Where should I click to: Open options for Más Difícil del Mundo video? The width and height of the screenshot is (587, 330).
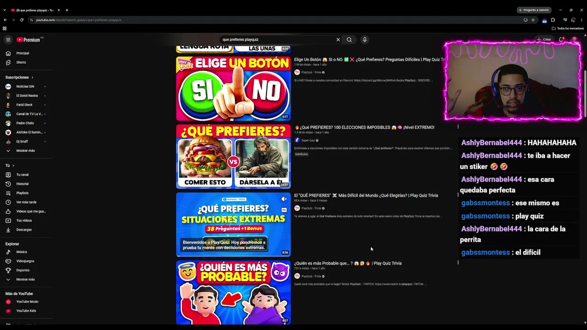458,195
